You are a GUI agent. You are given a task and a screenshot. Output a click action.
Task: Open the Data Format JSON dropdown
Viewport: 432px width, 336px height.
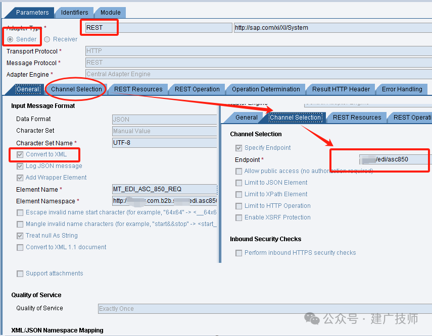(165, 120)
